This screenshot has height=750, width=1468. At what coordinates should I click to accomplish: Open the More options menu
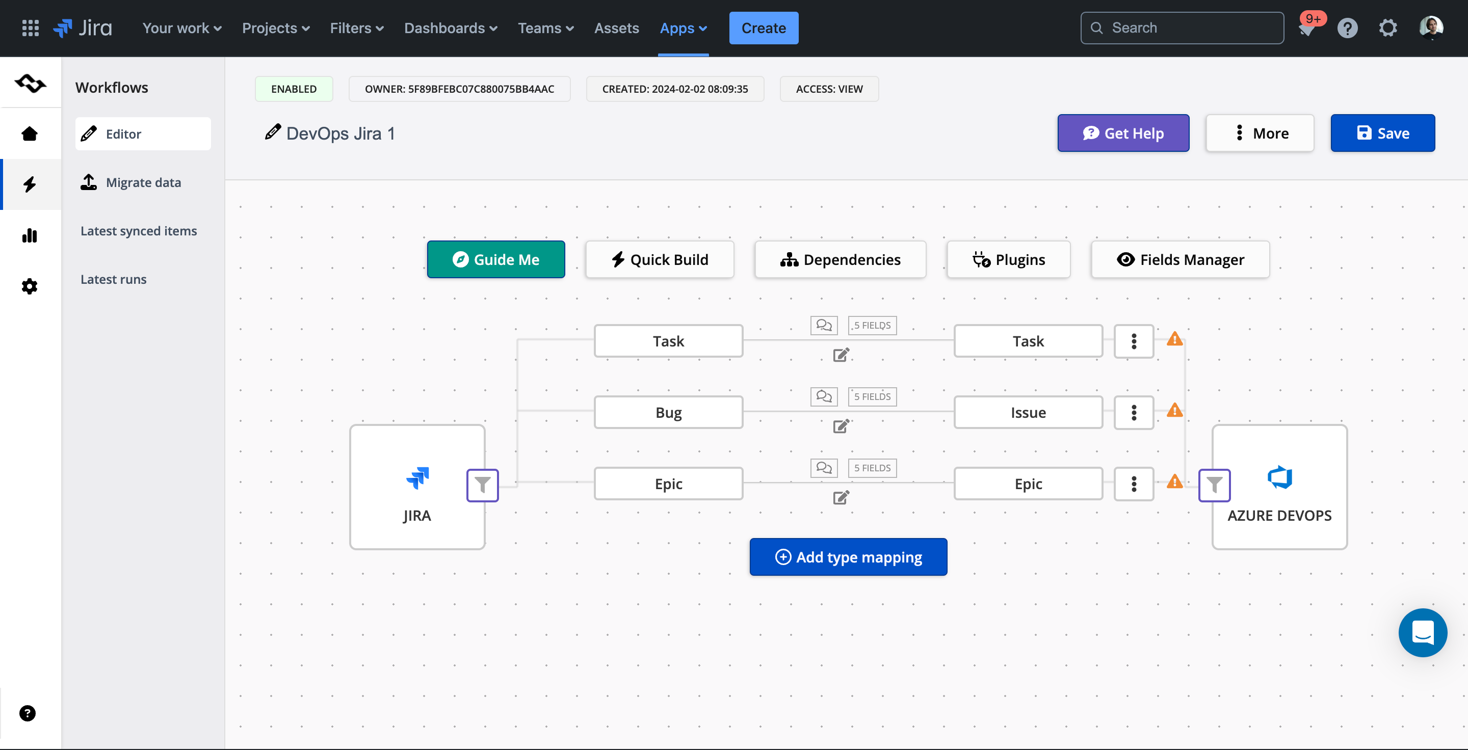pos(1260,132)
